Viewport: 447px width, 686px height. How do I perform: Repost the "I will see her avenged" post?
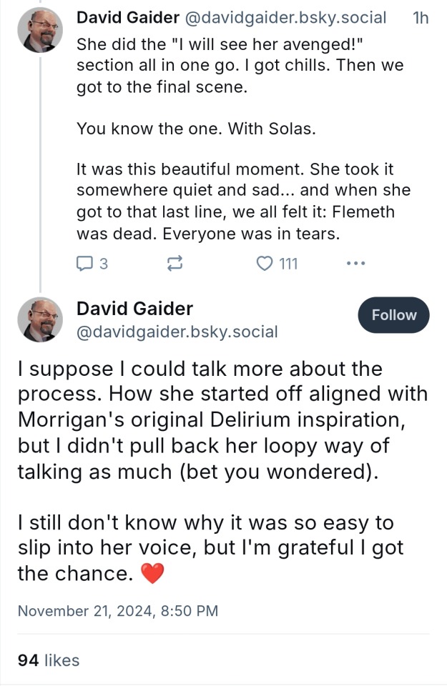coord(174,264)
